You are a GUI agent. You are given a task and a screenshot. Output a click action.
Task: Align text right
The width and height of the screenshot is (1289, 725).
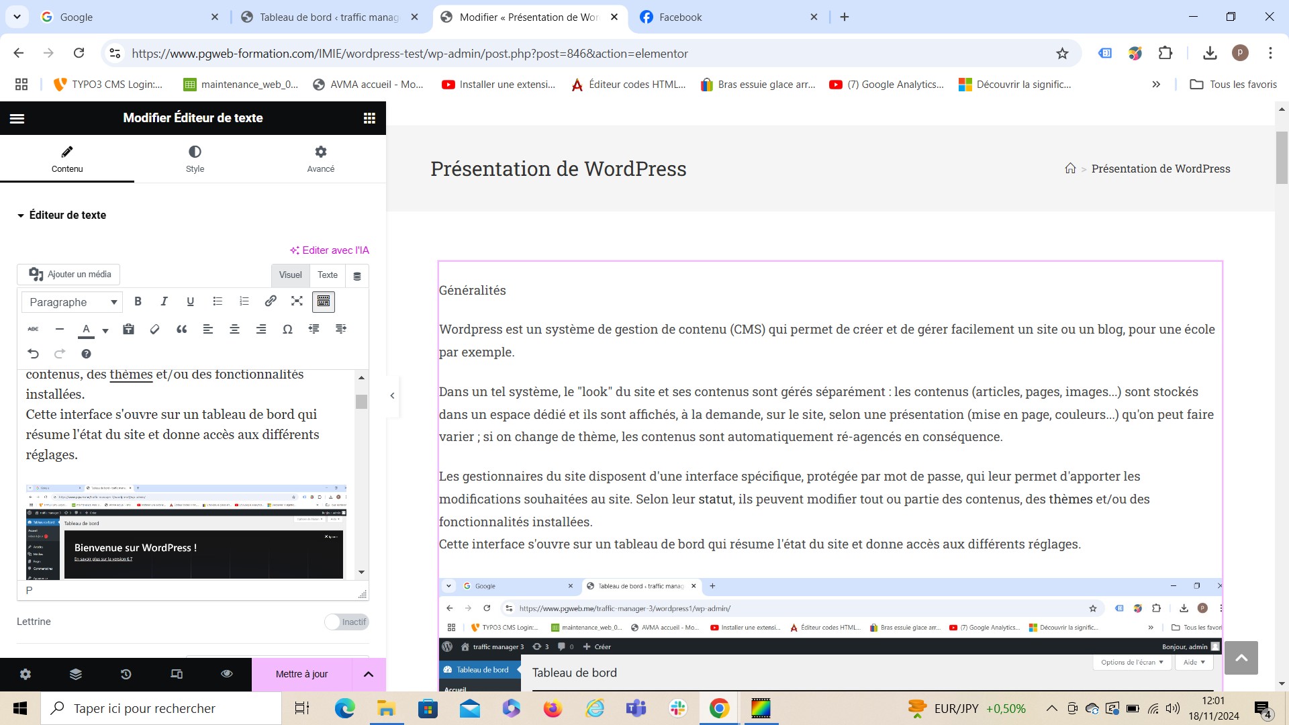pos(261,329)
